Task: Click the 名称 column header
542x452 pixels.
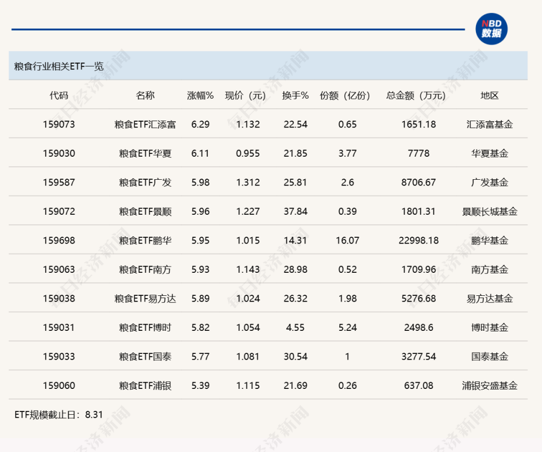Action: pyautogui.click(x=145, y=95)
